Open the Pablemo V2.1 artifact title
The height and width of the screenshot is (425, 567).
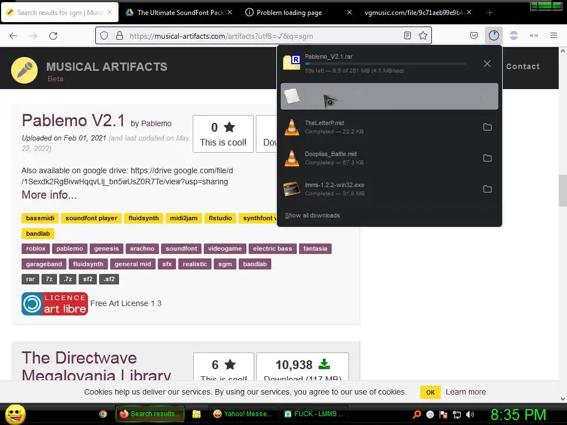click(73, 120)
